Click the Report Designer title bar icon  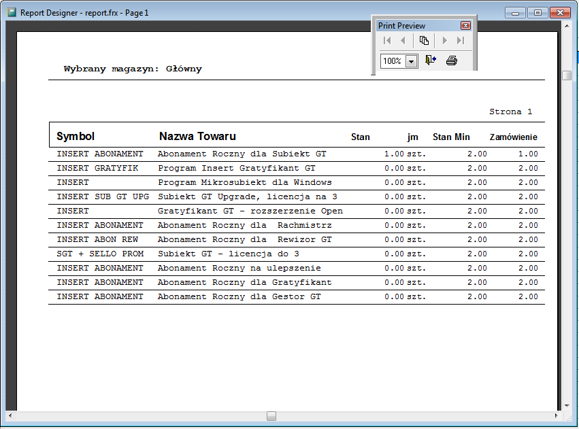click(12, 12)
